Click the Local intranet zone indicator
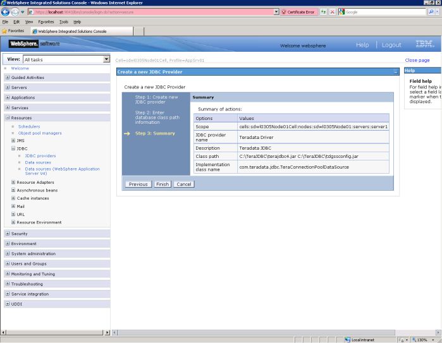This screenshot has width=442, height=343. click(360, 340)
